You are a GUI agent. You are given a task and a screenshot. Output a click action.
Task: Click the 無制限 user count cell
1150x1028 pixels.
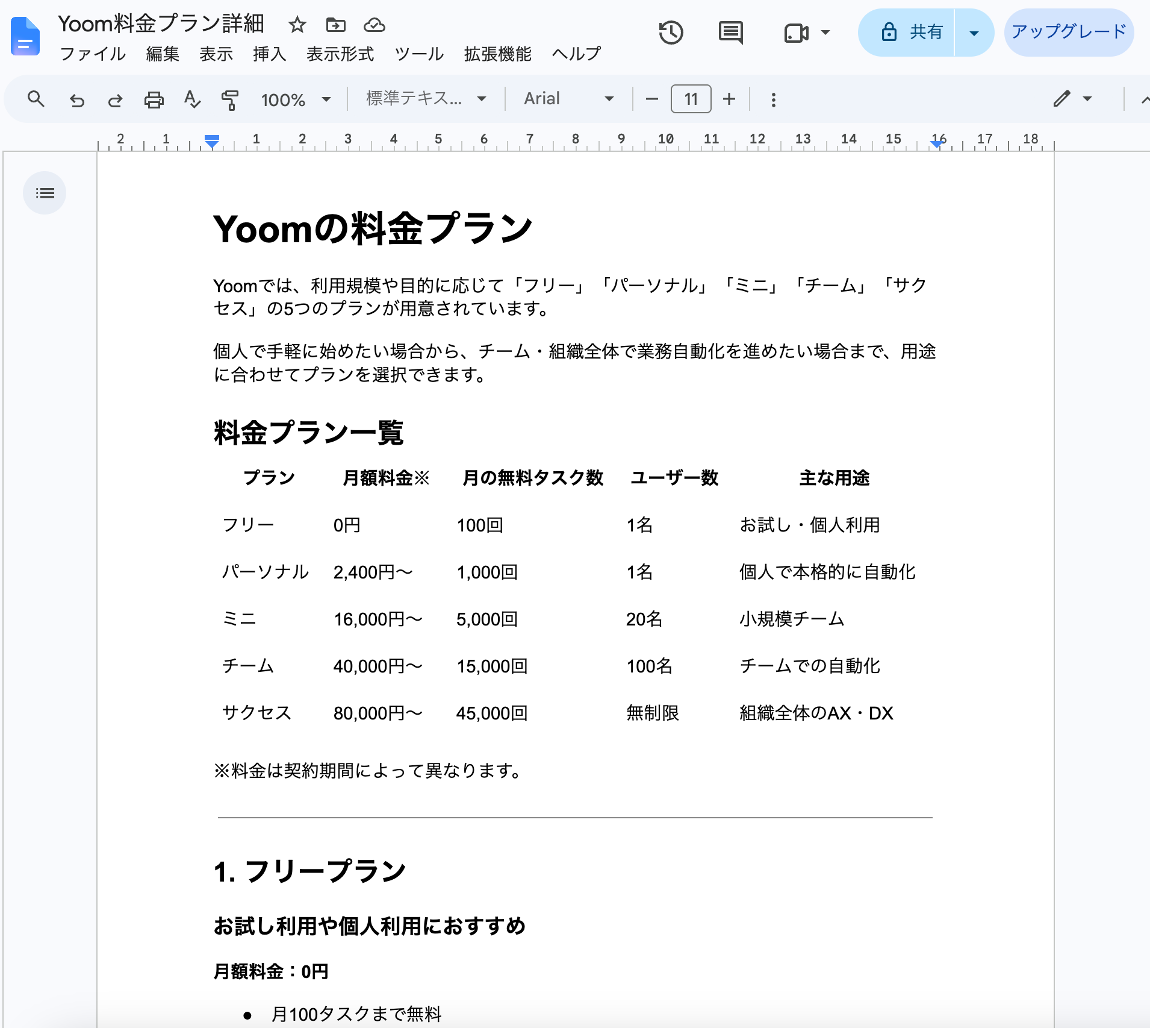coord(653,713)
